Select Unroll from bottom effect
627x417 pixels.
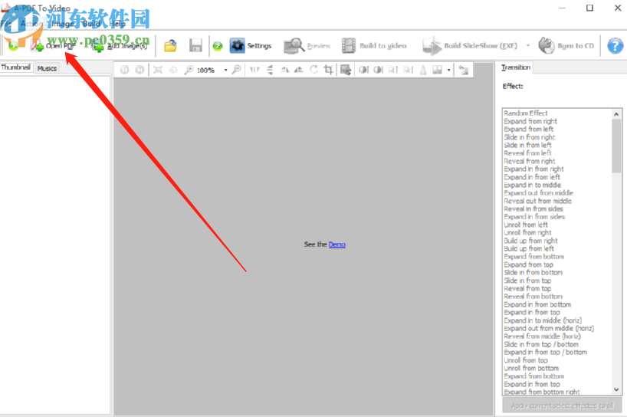click(x=531, y=368)
